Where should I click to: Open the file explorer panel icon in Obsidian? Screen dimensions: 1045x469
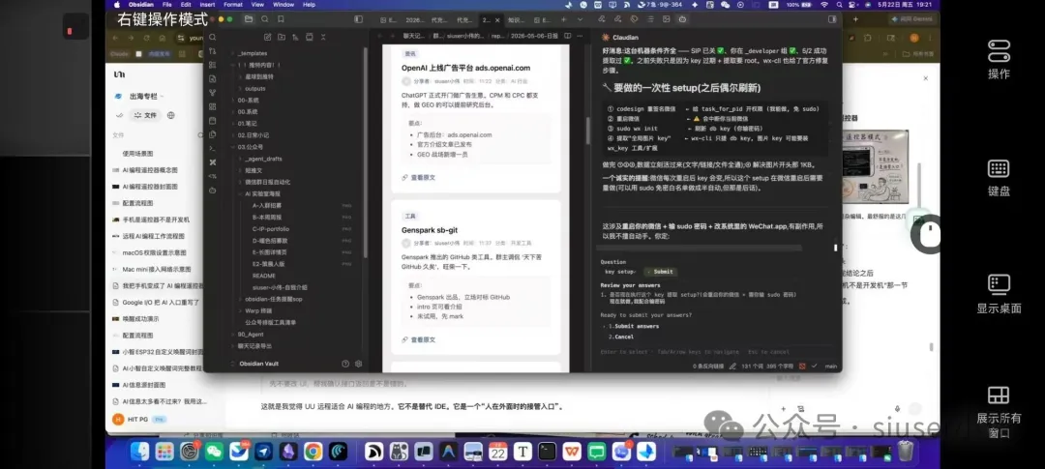tap(249, 19)
